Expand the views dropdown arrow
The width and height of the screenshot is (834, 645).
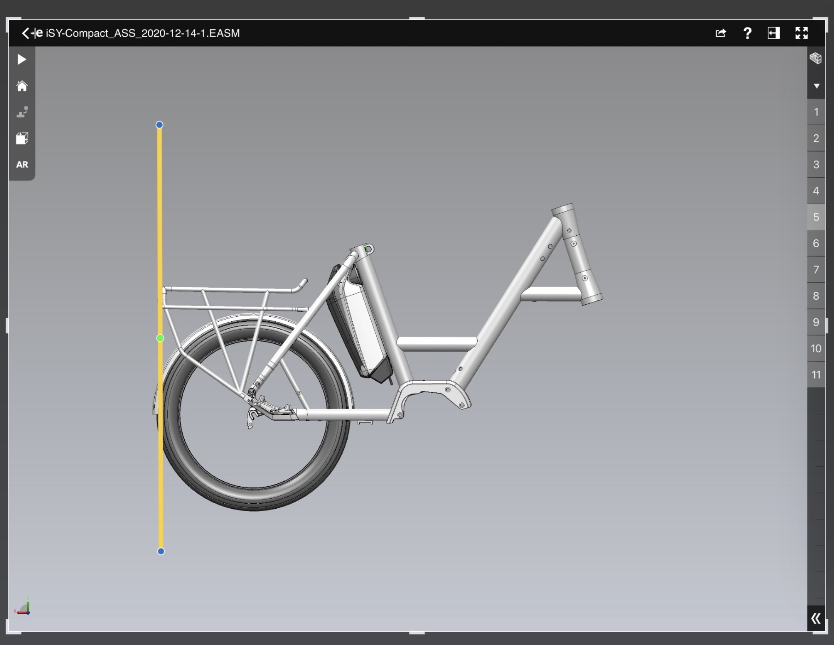coord(816,86)
